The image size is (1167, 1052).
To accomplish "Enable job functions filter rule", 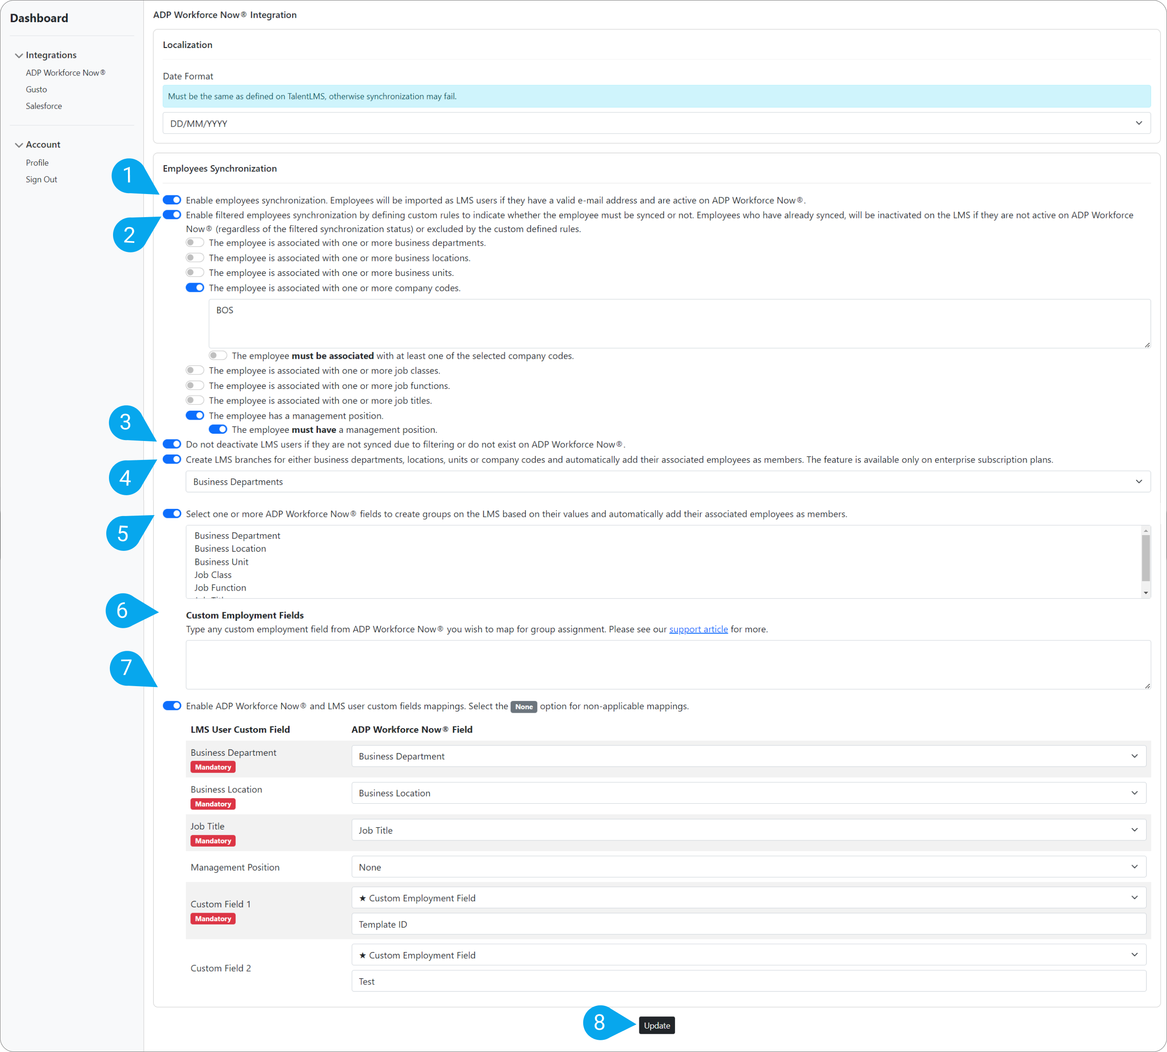I will click(x=195, y=385).
